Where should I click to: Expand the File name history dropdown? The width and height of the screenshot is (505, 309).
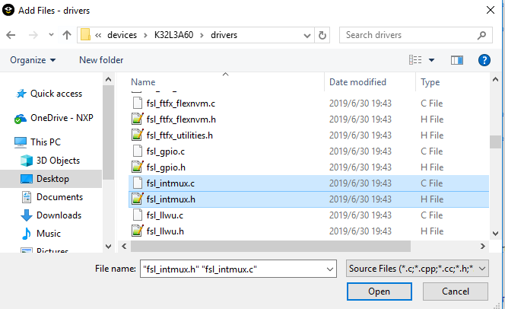point(329,268)
